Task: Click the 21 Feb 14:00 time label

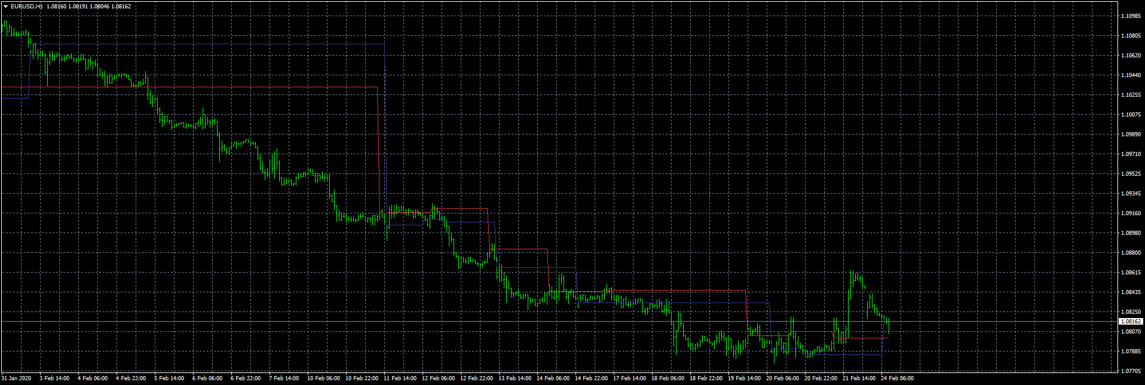Action: click(x=859, y=378)
